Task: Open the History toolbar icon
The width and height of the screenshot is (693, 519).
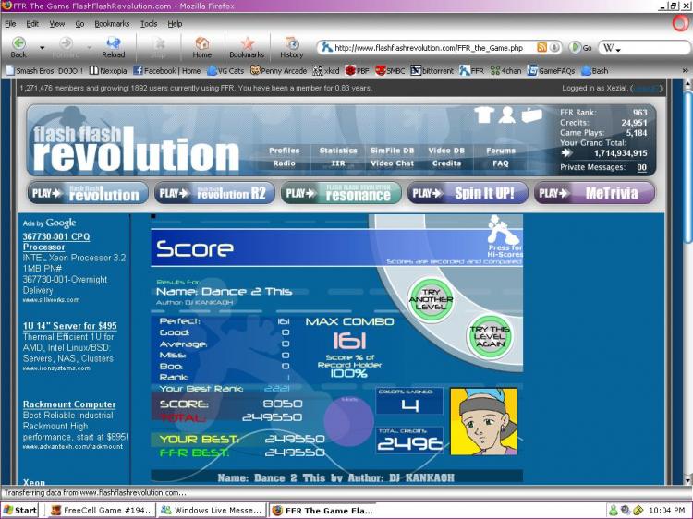Action: [x=292, y=43]
